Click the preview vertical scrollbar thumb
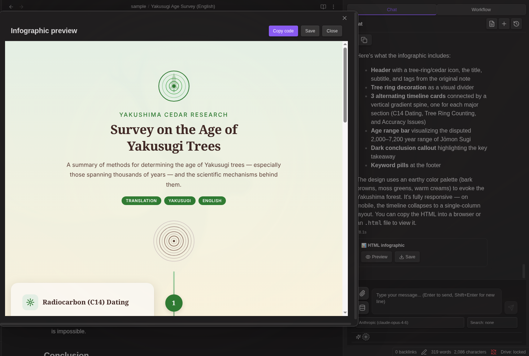The height and width of the screenshot is (356, 529). 345,85
